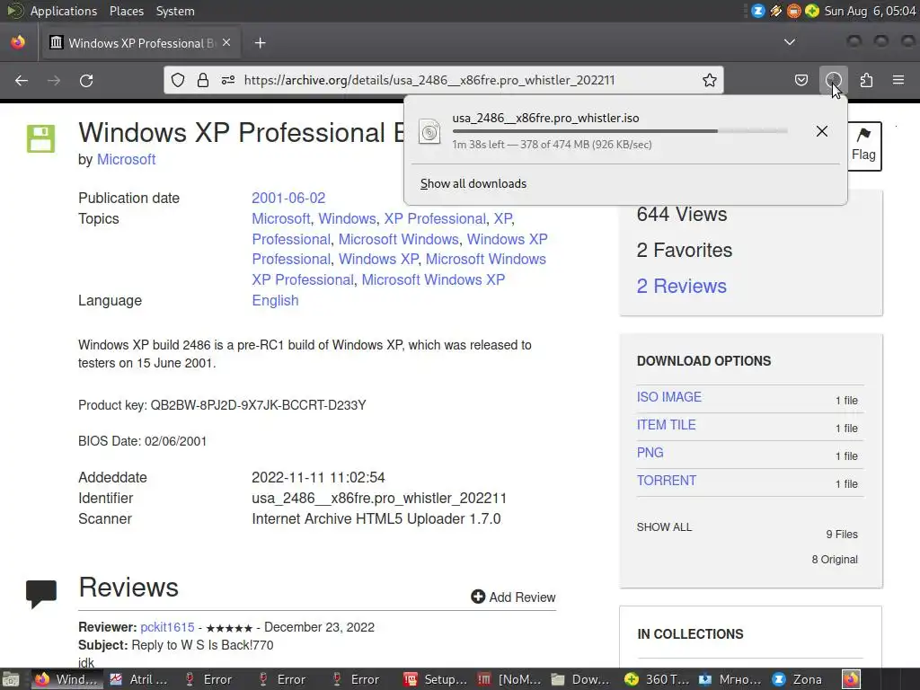Open reviewer pckit1615 profile

click(x=167, y=627)
